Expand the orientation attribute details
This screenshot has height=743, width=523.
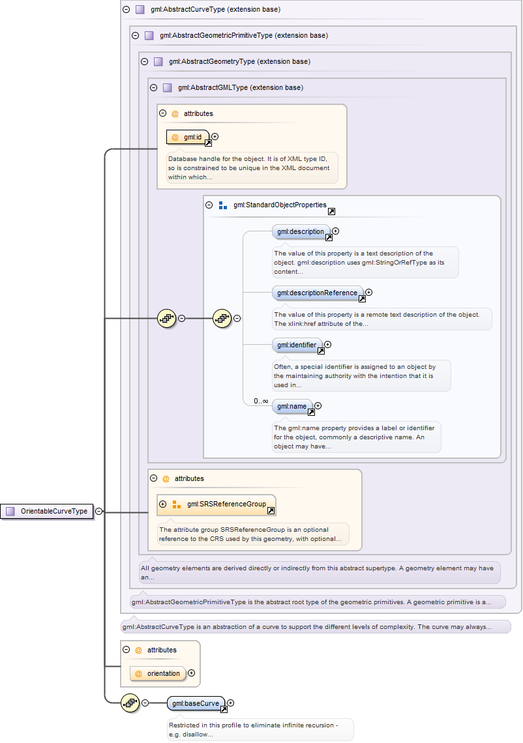[x=191, y=673]
